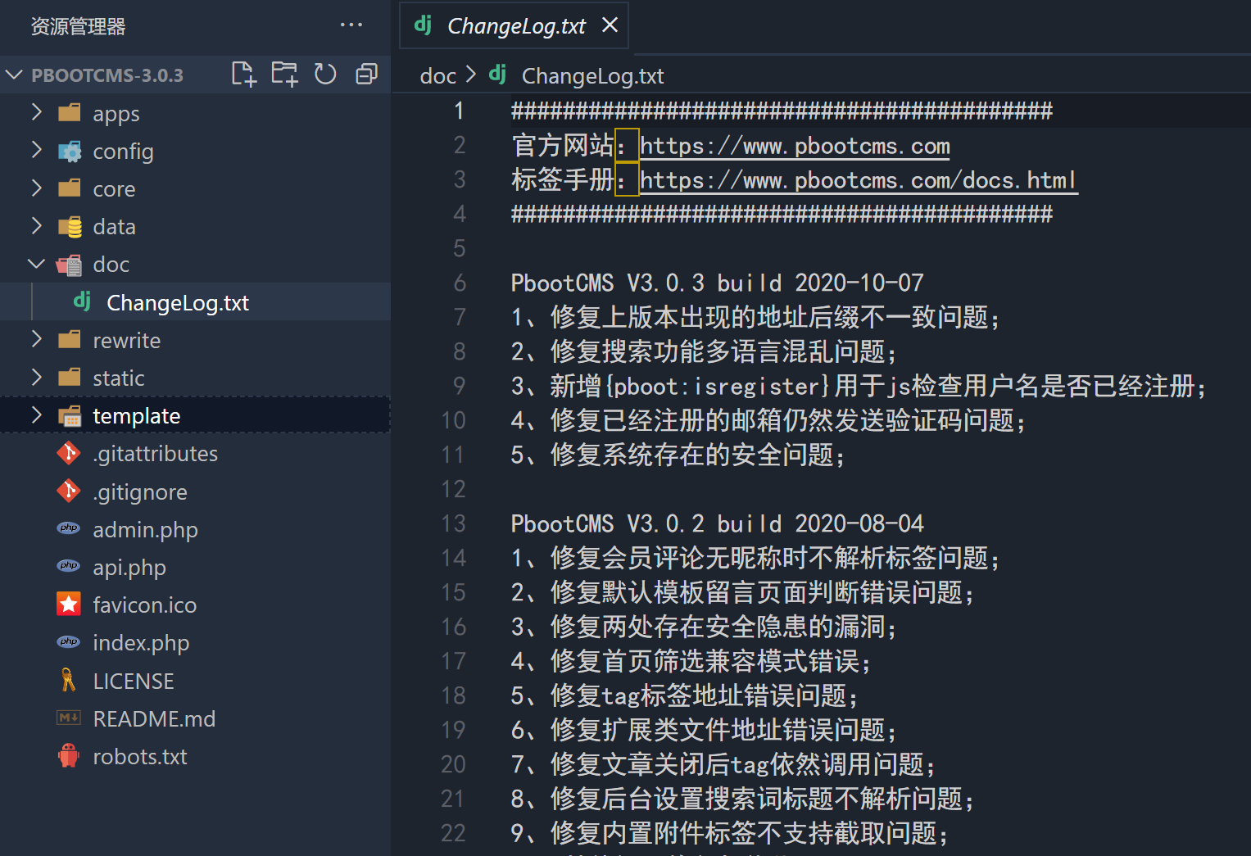Image resolution: width=1251 pixels, height=856 pixels.
Task: Click the git icon beside .gitattributes
Action: [69, 452]
